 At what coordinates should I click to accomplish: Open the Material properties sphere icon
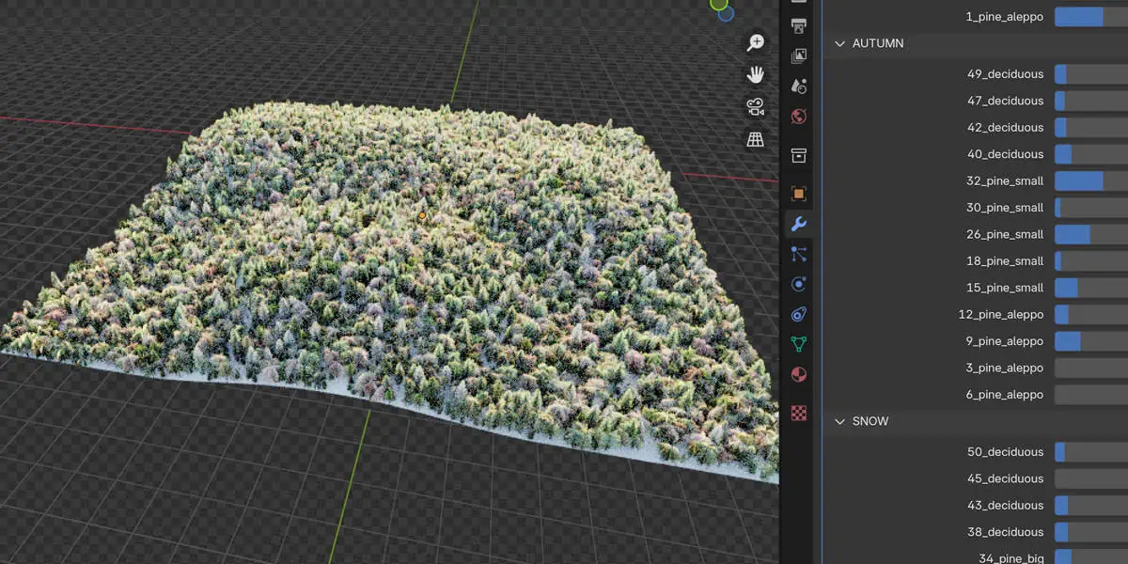pos(799,374)
